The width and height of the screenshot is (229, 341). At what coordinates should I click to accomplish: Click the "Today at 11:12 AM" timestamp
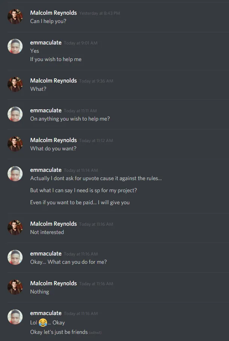tap(96, 141)
